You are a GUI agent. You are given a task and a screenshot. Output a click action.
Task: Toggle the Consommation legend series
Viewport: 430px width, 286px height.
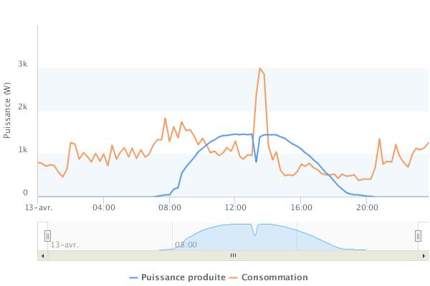[274, 277]
